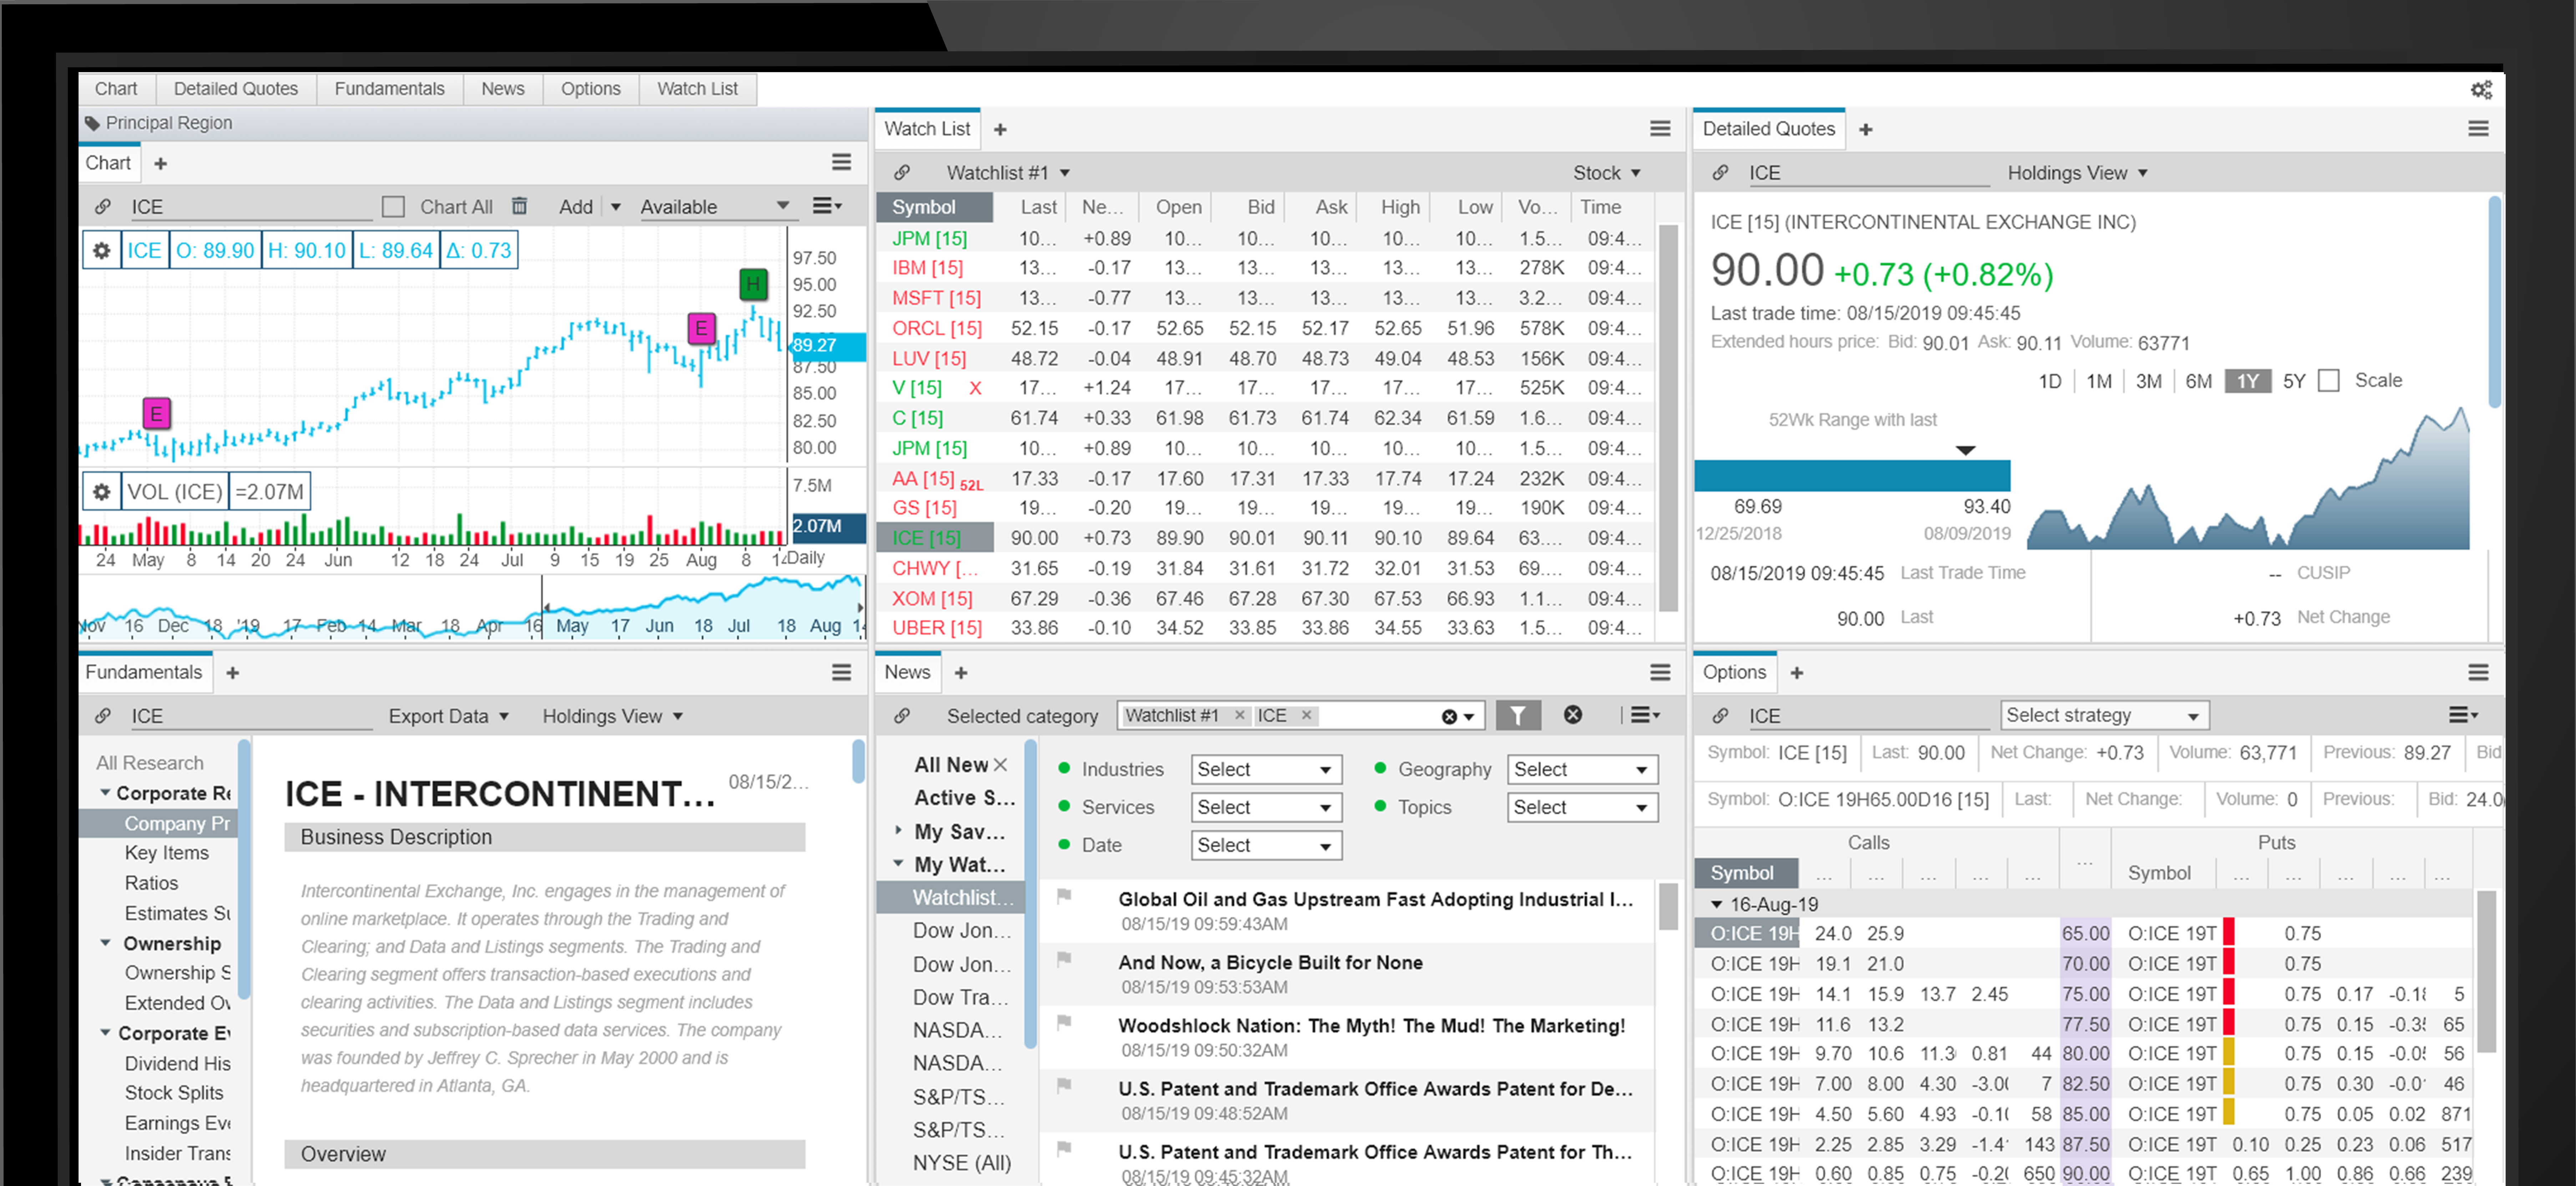Click the chart settings gear beside ICE
Viewport: 2576px width, 1186px height.
click(x=101, y=250)
